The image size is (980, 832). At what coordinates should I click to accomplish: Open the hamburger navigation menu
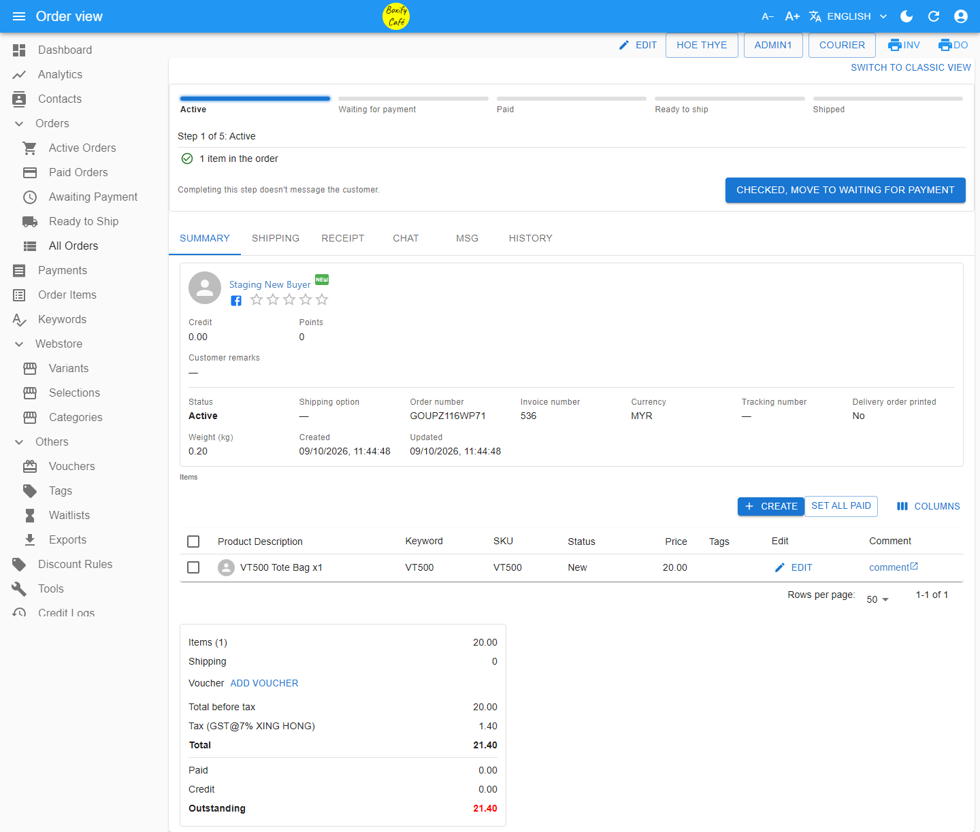[x=19, y=16]
